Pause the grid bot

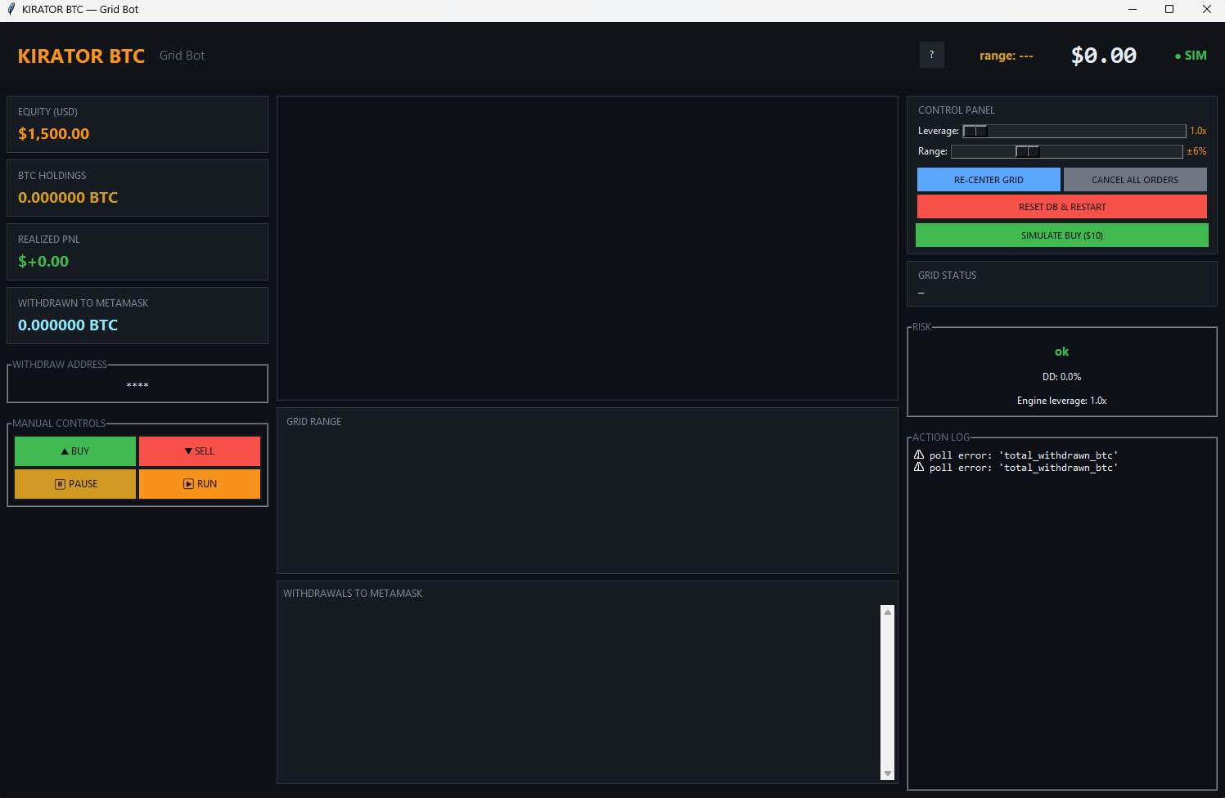75,484
